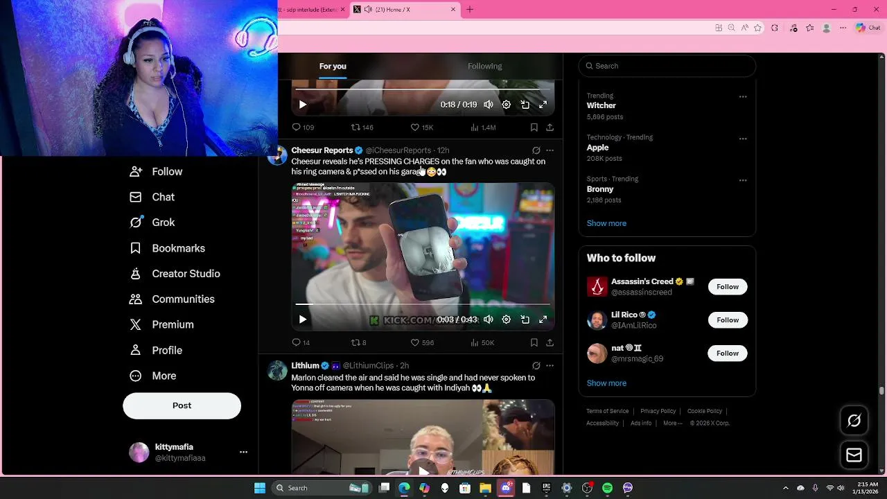Screen dimensions: 887x499
Task: Click the Post button
Action: [182, 405]
